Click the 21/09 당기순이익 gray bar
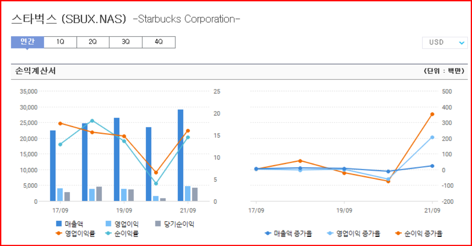This screenshot has width=472, height=246. click(195, 194)
